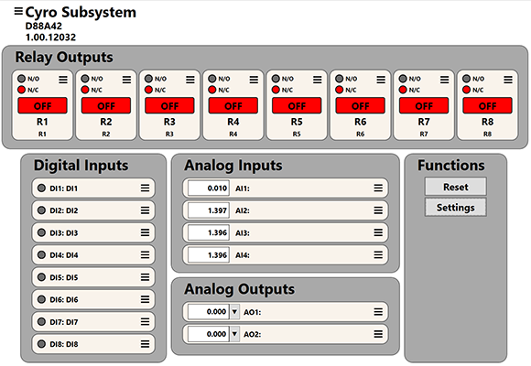Open the R1 relay options menu icon

[63, 80]
